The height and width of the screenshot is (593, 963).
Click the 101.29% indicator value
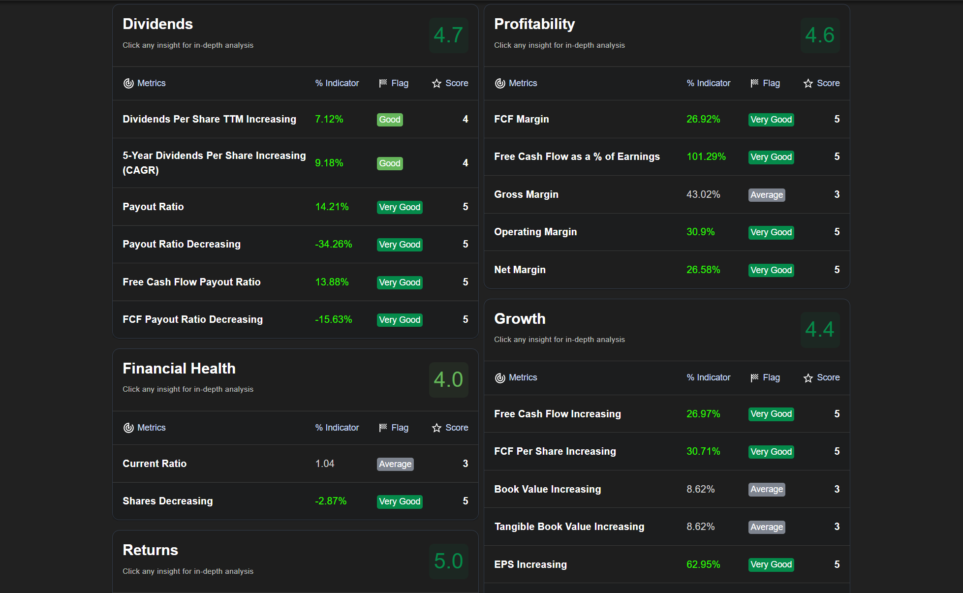[x=706, y=156]
